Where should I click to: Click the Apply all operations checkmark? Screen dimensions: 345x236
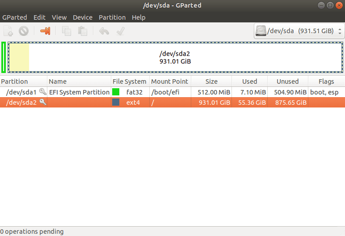point(120,31)
